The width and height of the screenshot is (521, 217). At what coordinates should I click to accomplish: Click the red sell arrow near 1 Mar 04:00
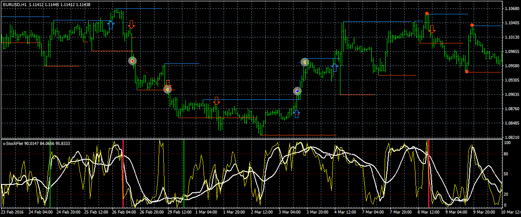pos(217,101)
